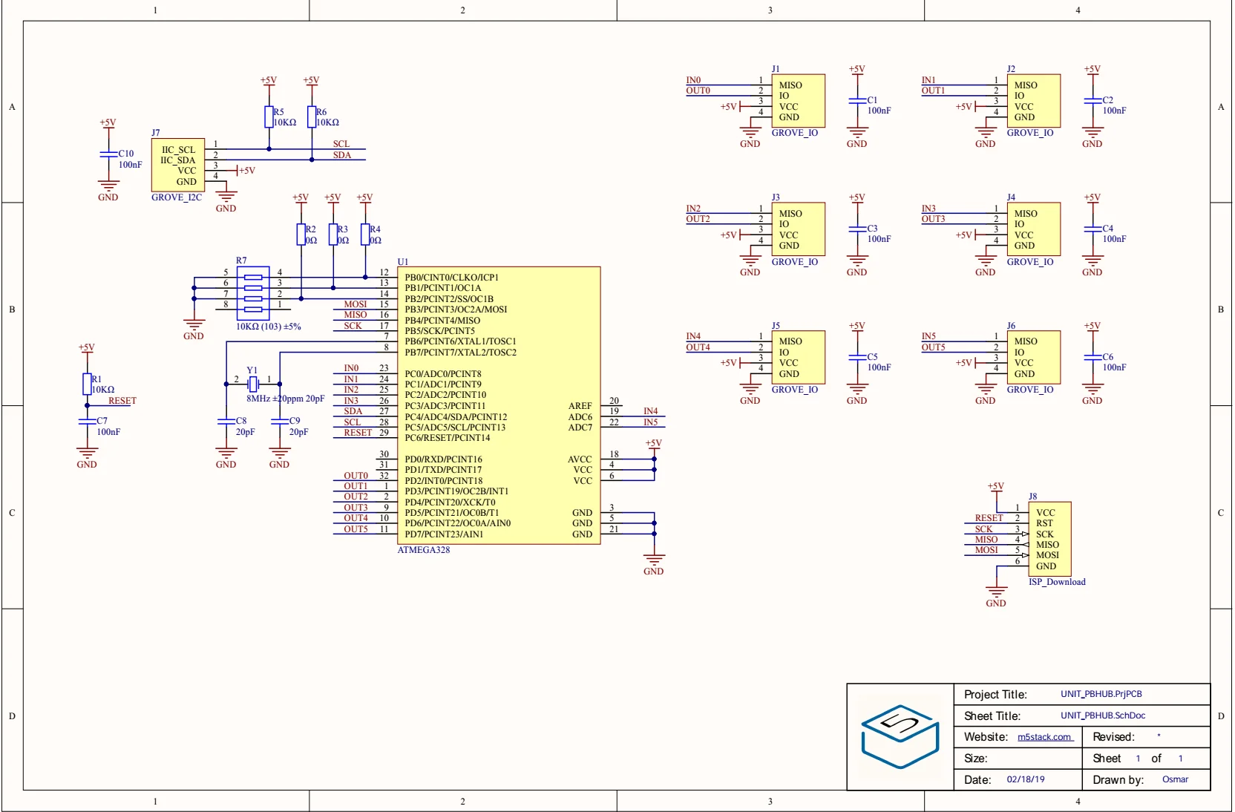Click capacitor C8 20pF symbol
The width and height of the screenshot is (1235, 812).
coord(226,421)
